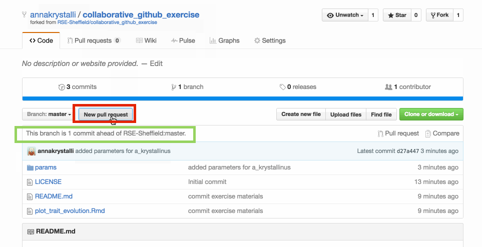View the 1 contributor page
This screenshot has width=482, height=247.
408,87
